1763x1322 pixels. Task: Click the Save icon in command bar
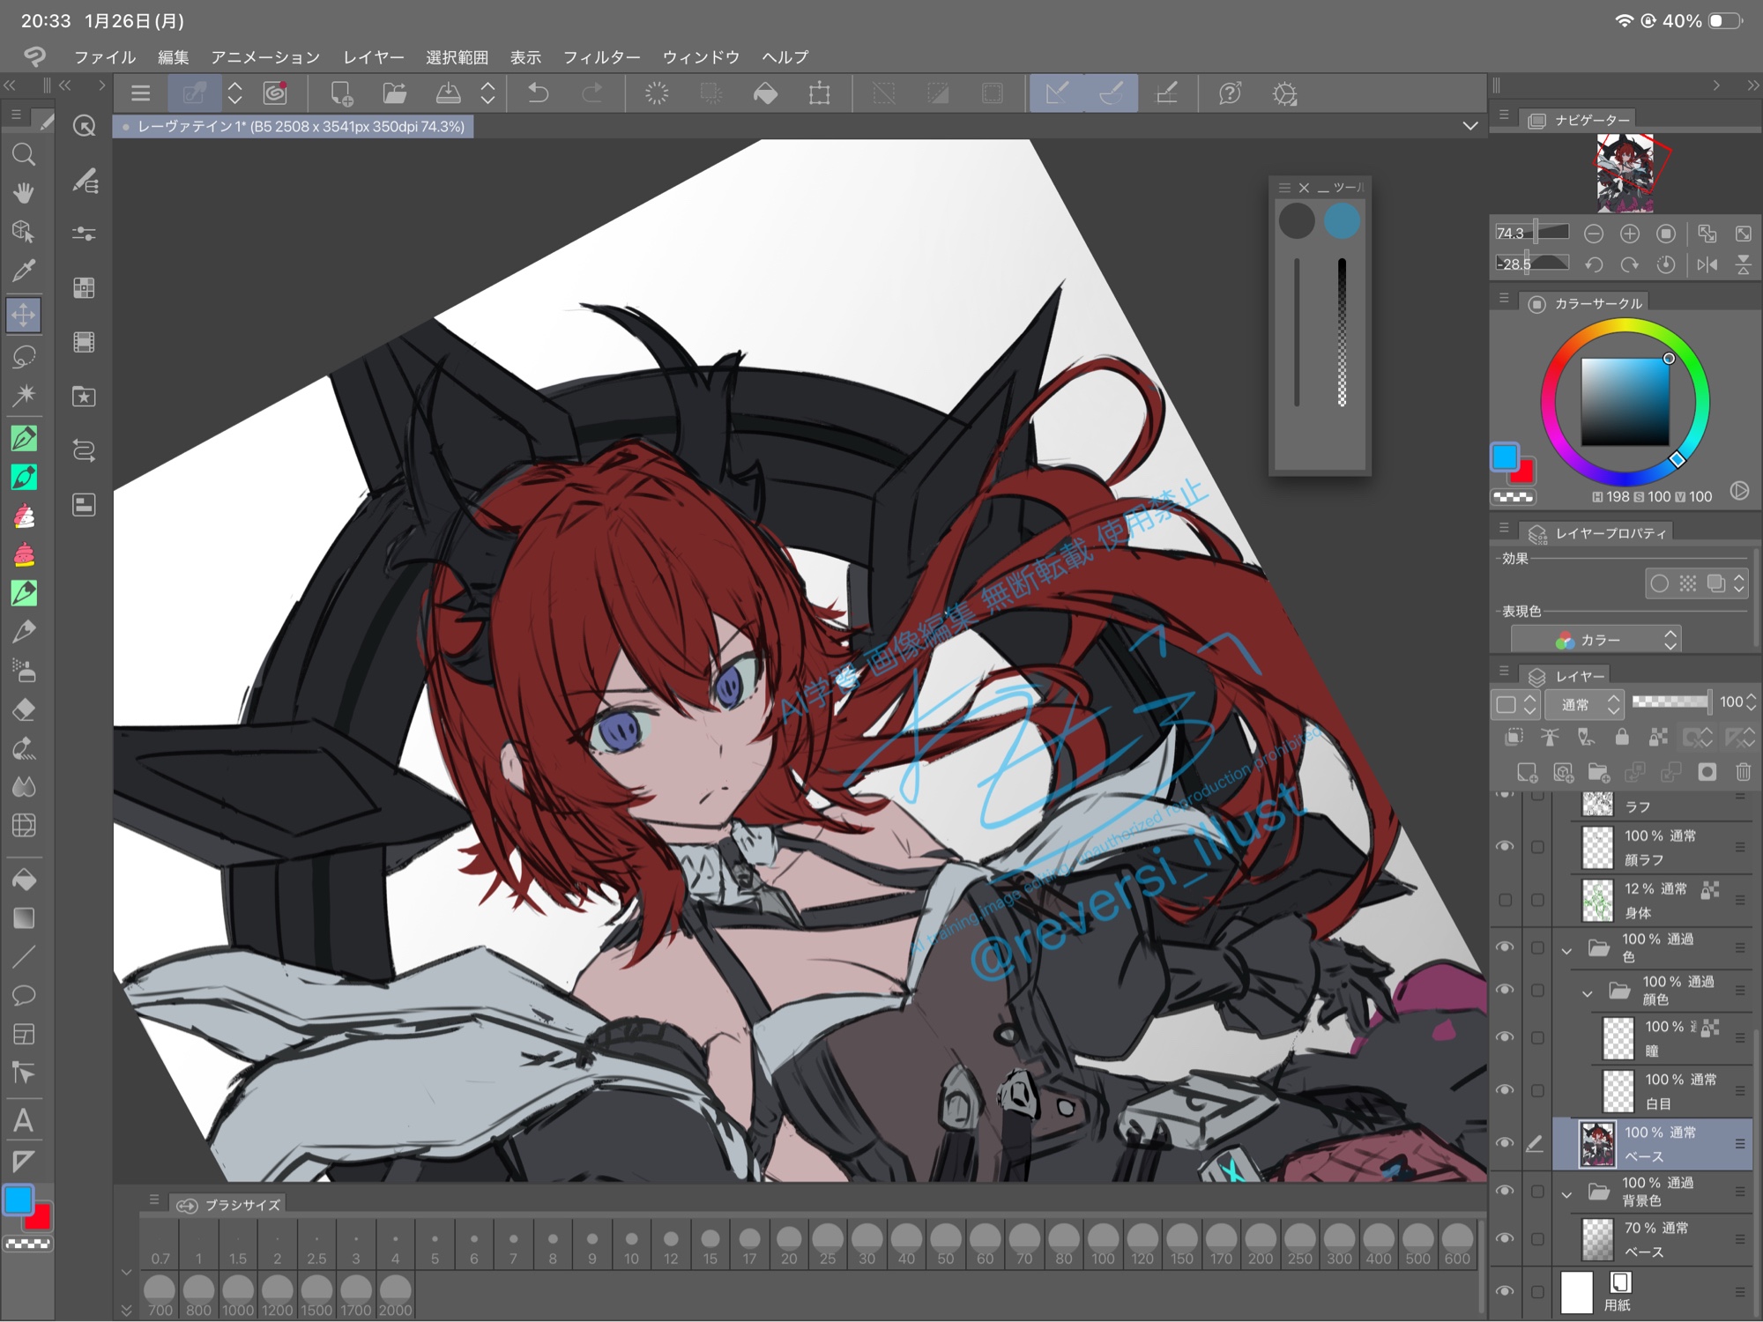pyautogui.click(x=448, y=93)
